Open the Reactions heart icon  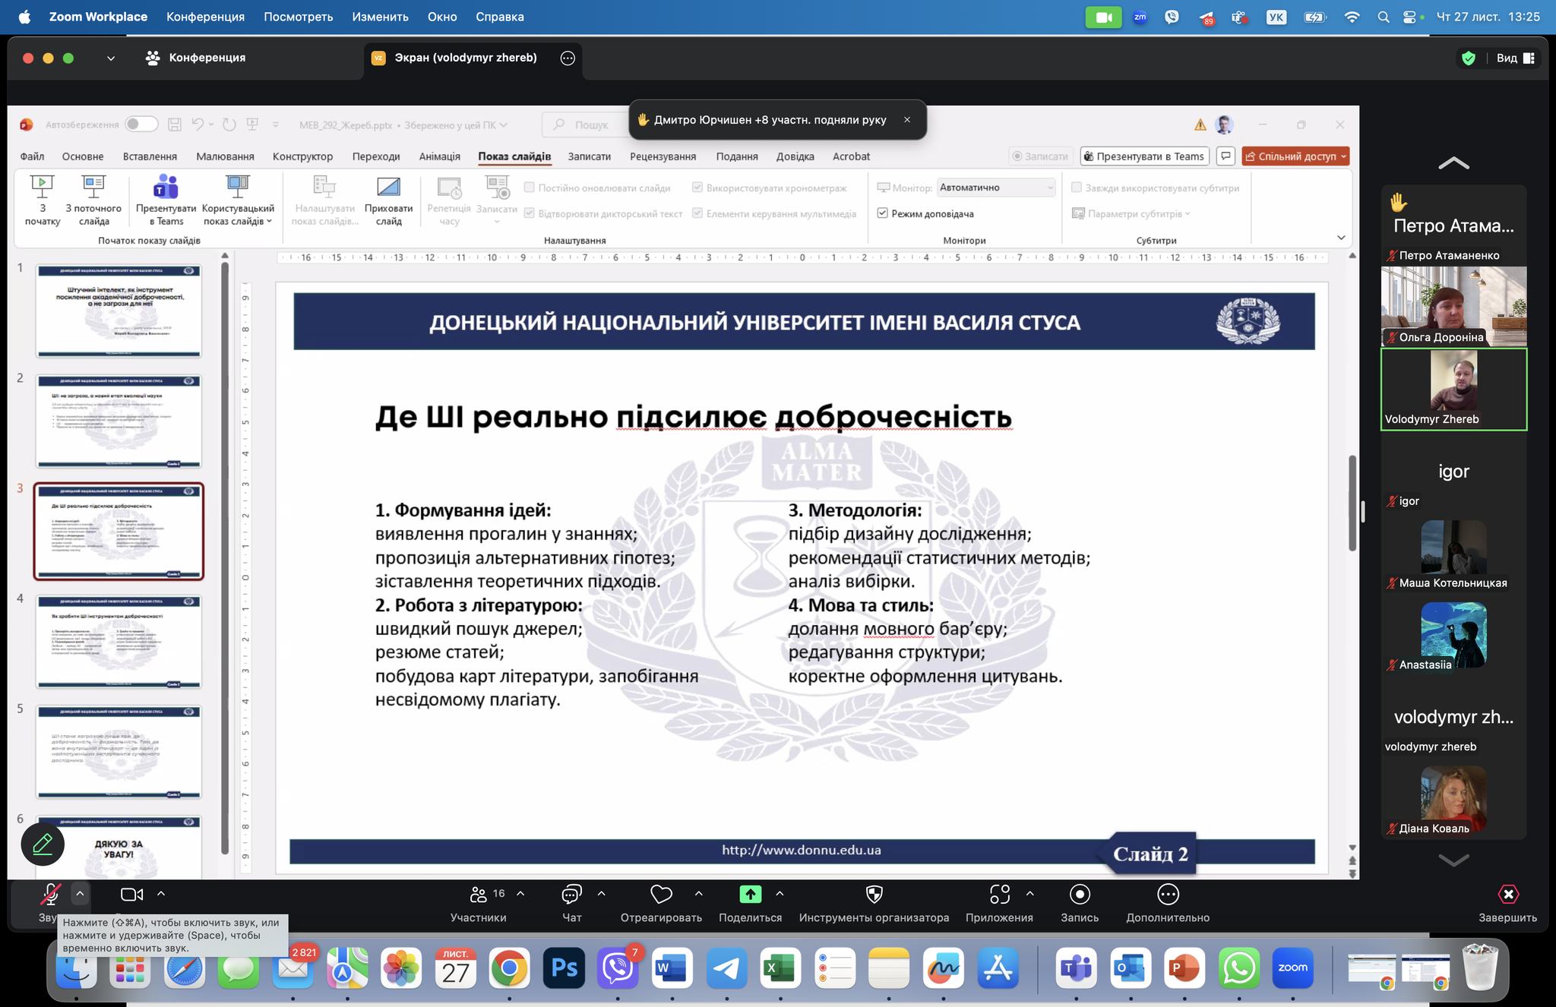(661, 895)
